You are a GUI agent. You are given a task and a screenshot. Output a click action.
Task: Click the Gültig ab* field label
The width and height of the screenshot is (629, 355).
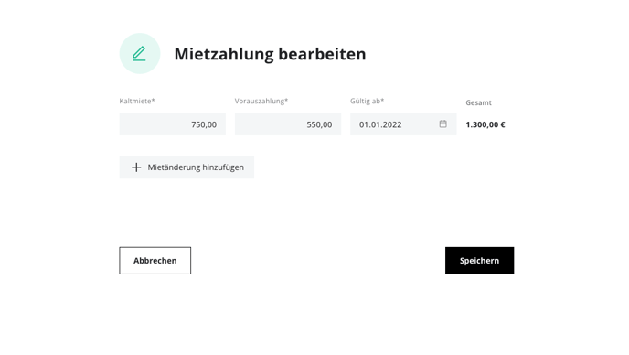coord(367,101)
